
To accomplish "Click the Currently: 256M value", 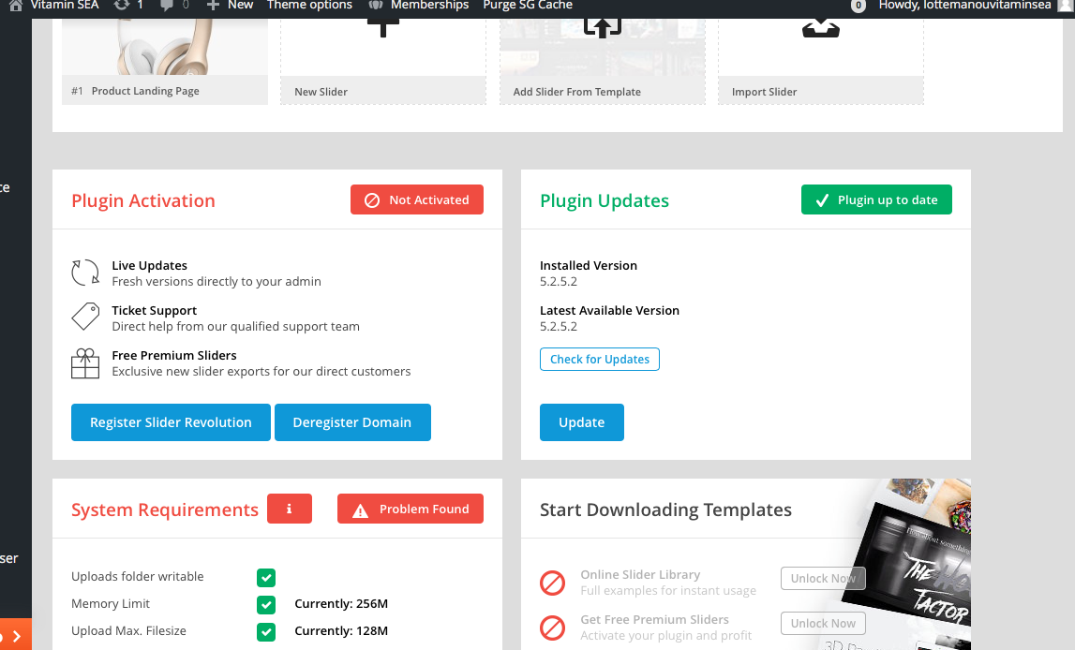I will point(341,604).
